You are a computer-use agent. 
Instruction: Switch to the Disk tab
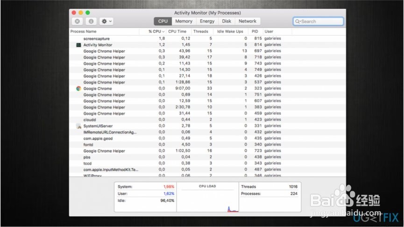tap(227, 21)
